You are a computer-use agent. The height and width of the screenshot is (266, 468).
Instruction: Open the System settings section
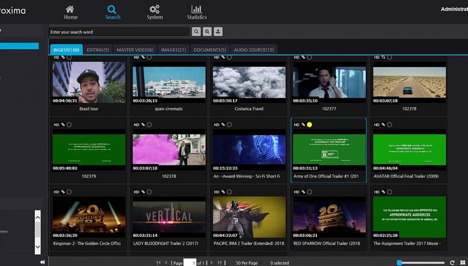[x=154, y=12]
